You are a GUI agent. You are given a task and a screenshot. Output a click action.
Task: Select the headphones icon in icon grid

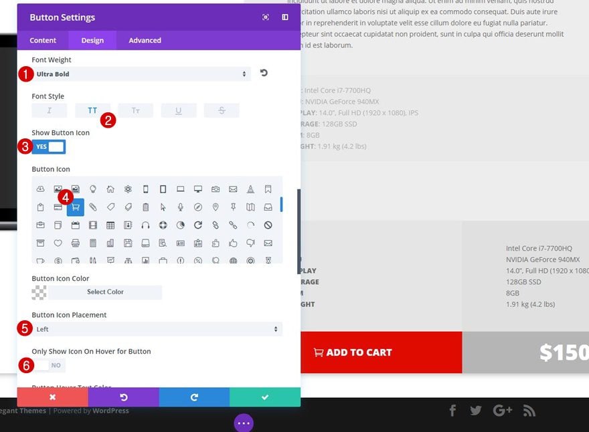(x=145, y=225)
